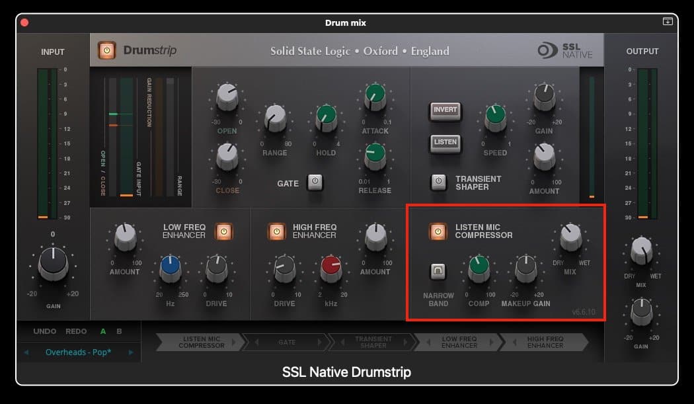Image resolution: width=694 pixels, height=404 pixels.
Task: Toggle the Listen Mic Compressor power button
Action: [438, 231]
